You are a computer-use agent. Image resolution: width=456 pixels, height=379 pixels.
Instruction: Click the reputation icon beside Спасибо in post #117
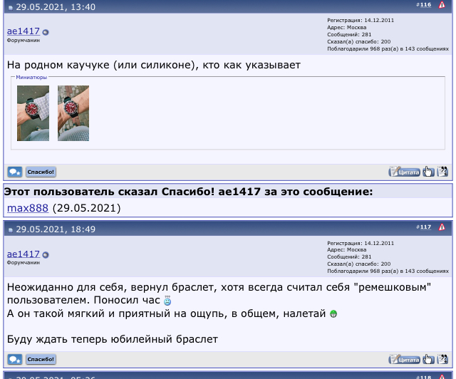(x=15, y=359)
